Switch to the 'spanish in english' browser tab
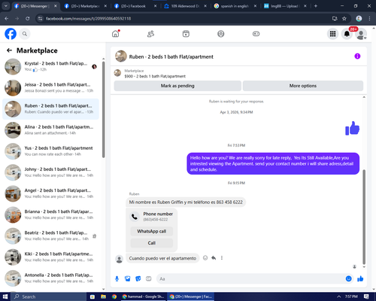 (x=235, y=6)
